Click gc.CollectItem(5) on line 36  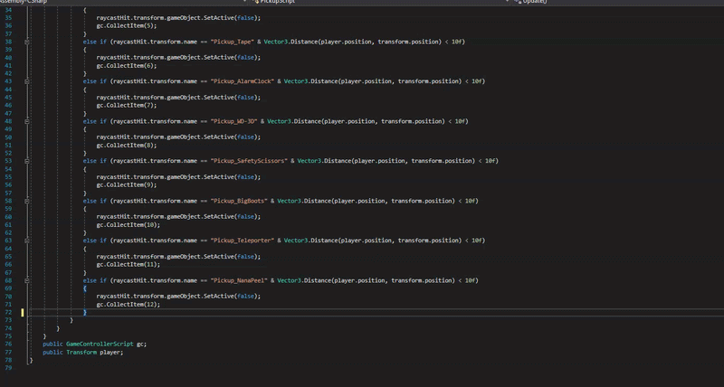coord(127,26)
